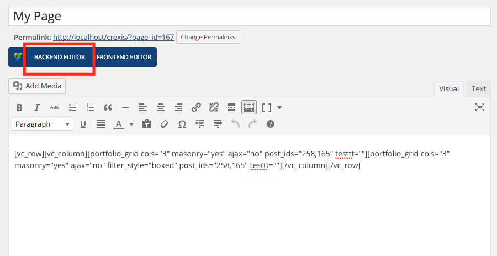Toggle bold formatting in editor toolbar
The height and width of the screenshot is (256, 497).
click(x=19, y=107)
